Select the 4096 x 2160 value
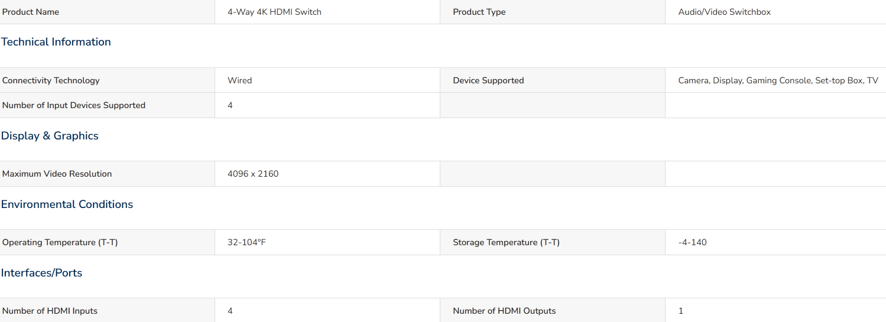This screenshot has width=886, height=322. tap(253, 174)
